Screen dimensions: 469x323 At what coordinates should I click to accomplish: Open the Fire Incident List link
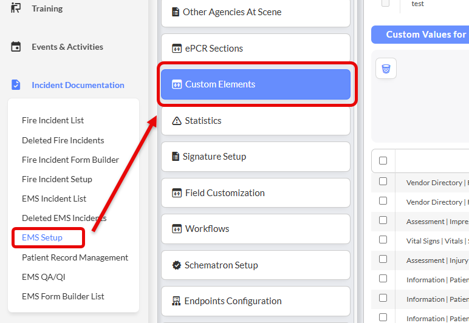pyautogui.click(x=53, y=120)
